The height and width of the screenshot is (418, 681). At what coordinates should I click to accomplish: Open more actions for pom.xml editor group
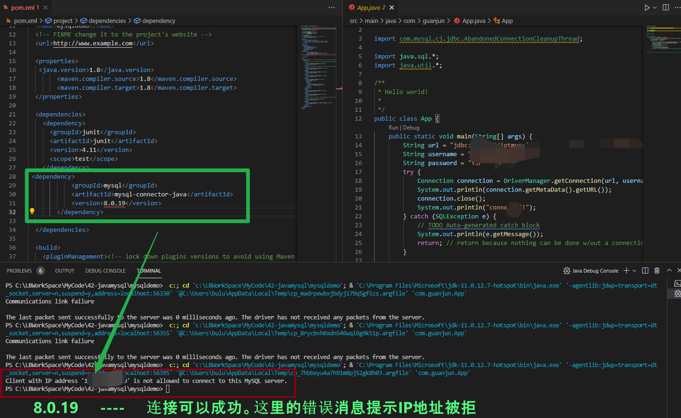coord(332,7)
